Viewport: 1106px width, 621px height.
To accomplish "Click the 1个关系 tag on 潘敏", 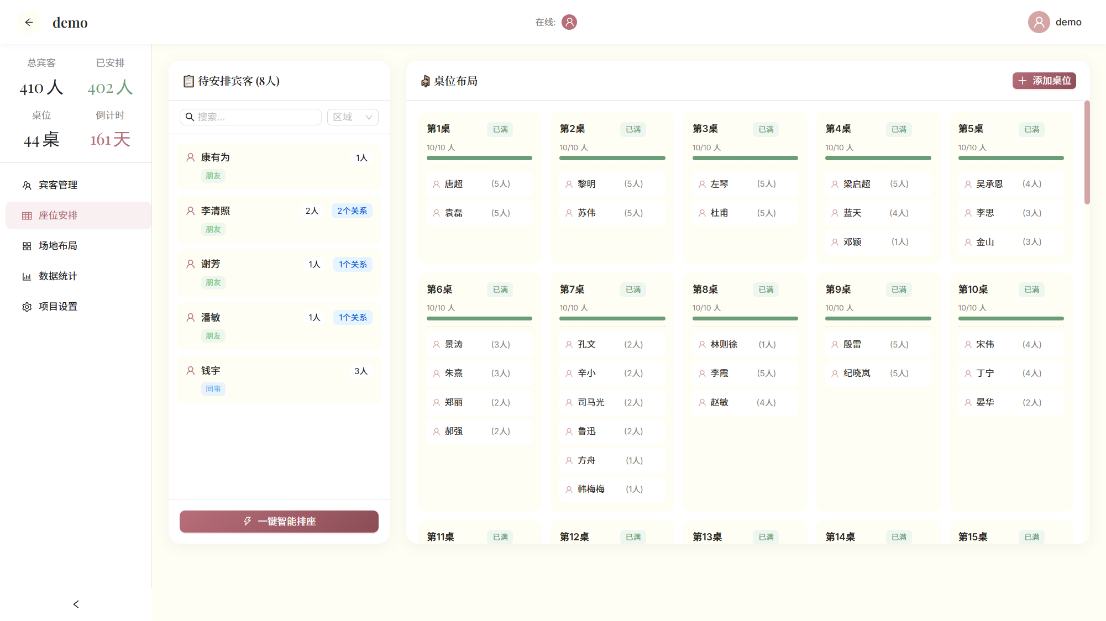I will [x=353, y=318].
